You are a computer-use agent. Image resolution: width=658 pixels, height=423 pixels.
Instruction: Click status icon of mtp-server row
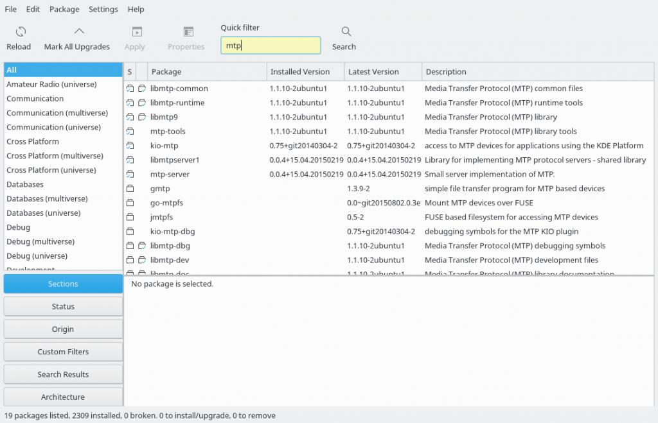(130, 175)
